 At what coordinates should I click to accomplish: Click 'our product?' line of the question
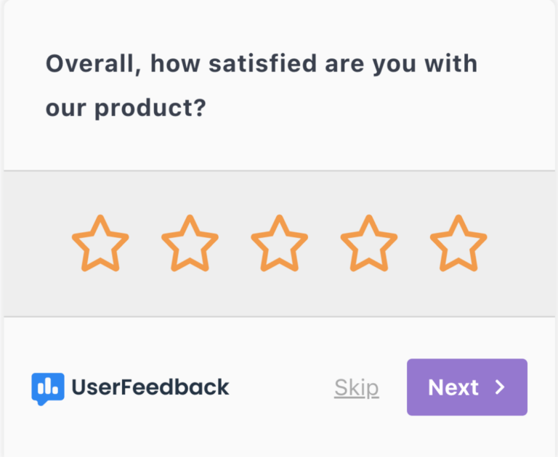[x=126, y=108]
